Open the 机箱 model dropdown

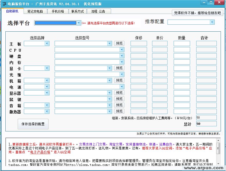tap(109, 80)
